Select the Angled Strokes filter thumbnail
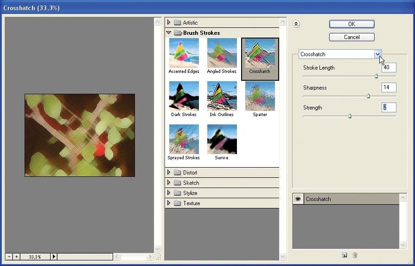415x266 pixels. click(x=222, y=53)
